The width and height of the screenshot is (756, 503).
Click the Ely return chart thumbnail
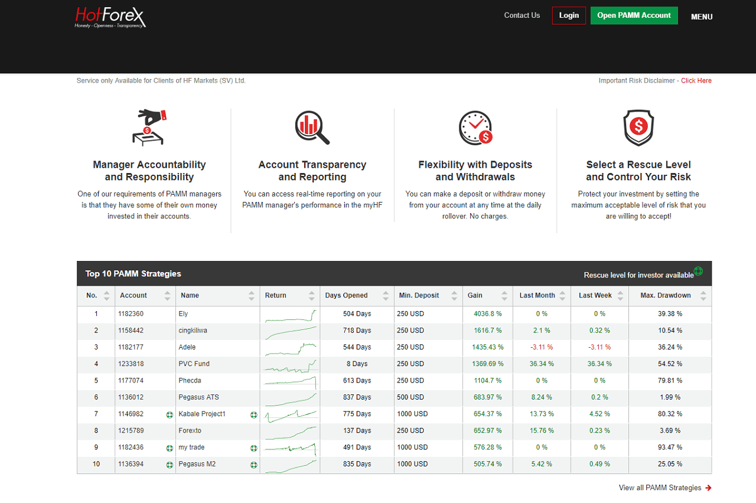[291, 315]
